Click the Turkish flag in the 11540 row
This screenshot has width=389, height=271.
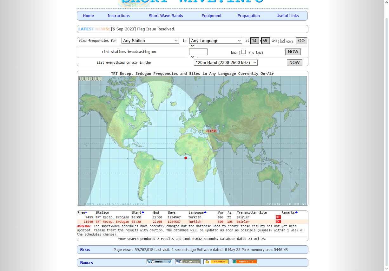pos(278,222)
